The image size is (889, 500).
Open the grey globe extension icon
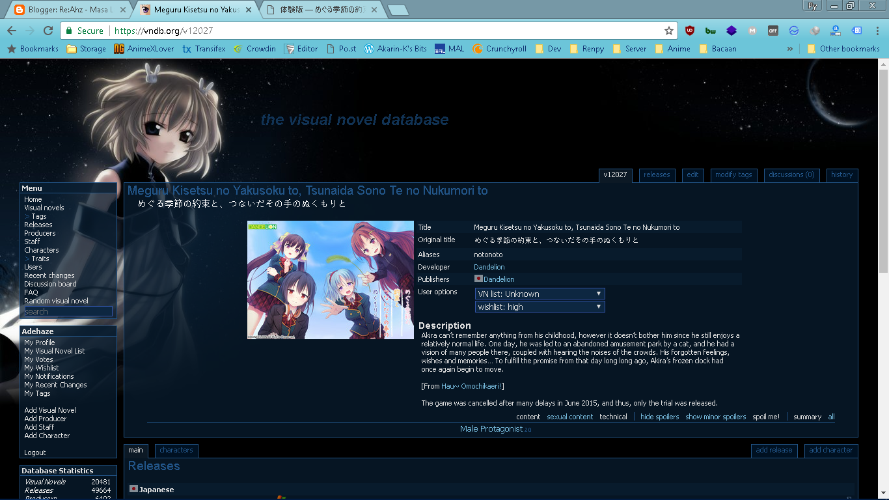(815, 31)
